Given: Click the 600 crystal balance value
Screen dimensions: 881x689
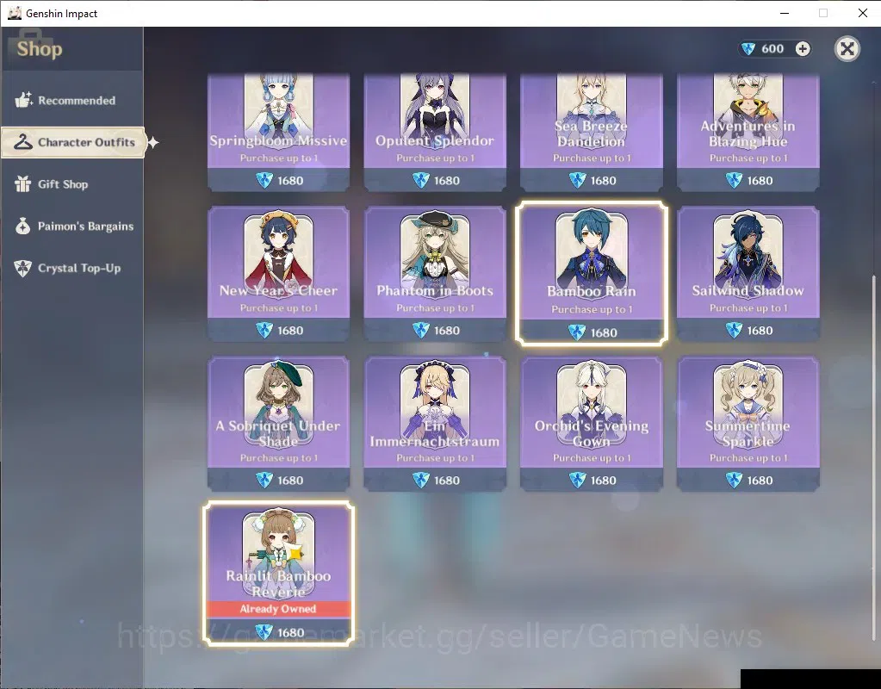Looking at the screenshot, I should click(x=772, y=49).
